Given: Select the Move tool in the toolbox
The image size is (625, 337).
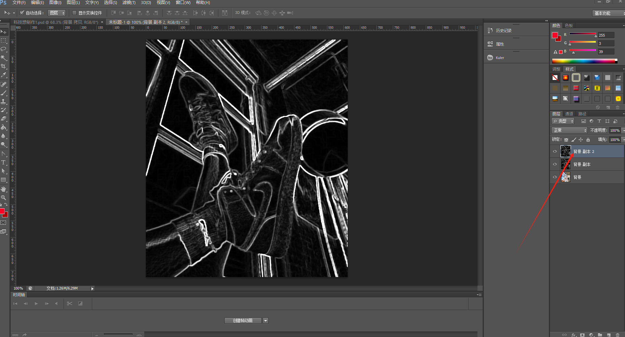Looking at the screenshot, I should 4,32.
